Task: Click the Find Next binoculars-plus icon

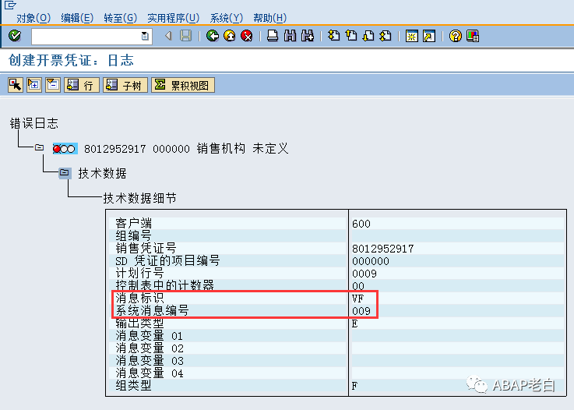Action: coord(307,36)
